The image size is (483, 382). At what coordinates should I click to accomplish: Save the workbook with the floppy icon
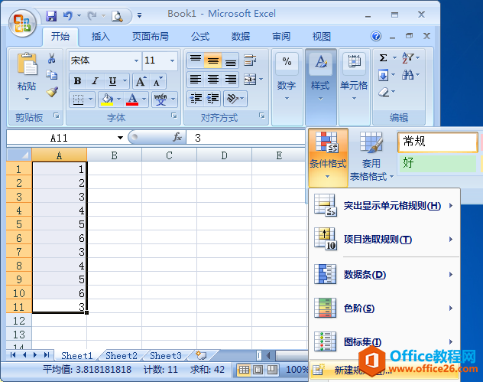[51, 16]
